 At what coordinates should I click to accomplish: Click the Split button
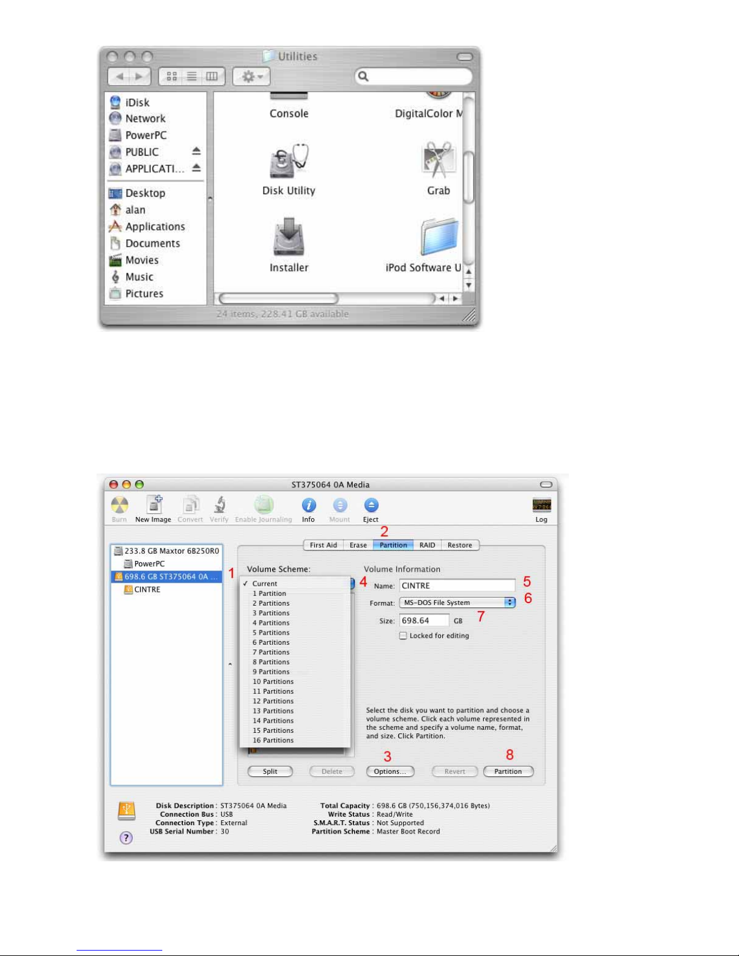pos(270,771)
